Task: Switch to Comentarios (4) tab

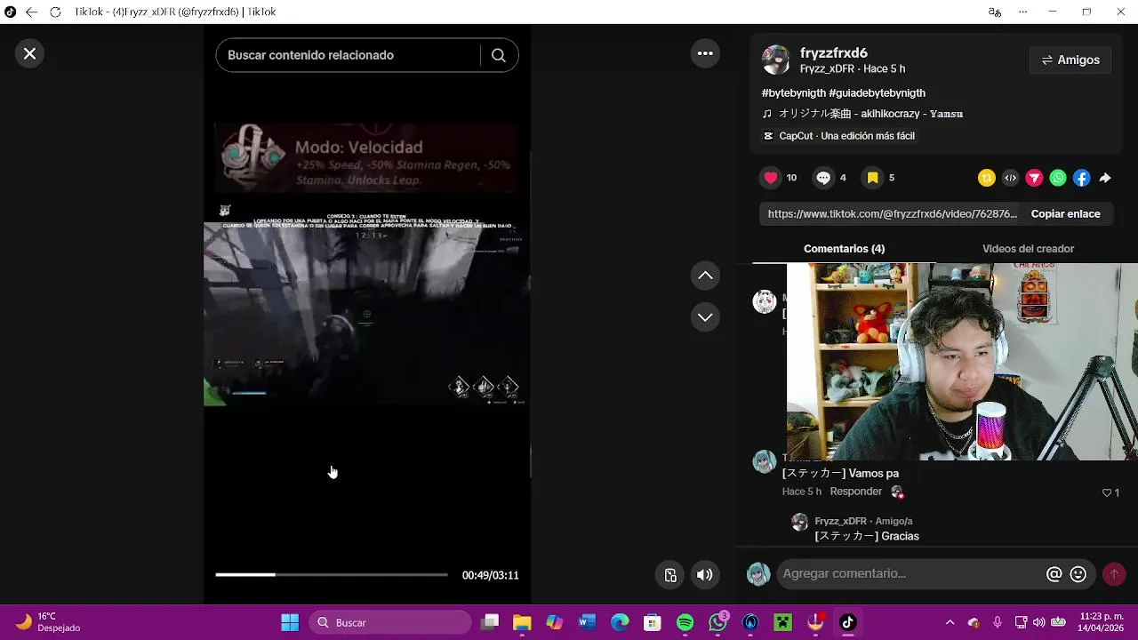Action: point(844,249)
